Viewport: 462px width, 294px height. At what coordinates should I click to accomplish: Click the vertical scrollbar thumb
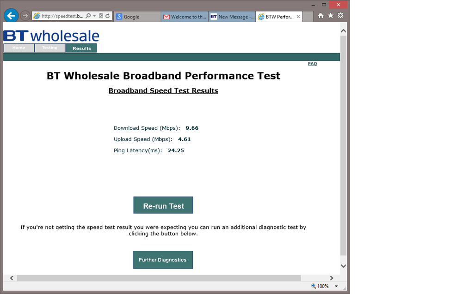coord(343,145)
